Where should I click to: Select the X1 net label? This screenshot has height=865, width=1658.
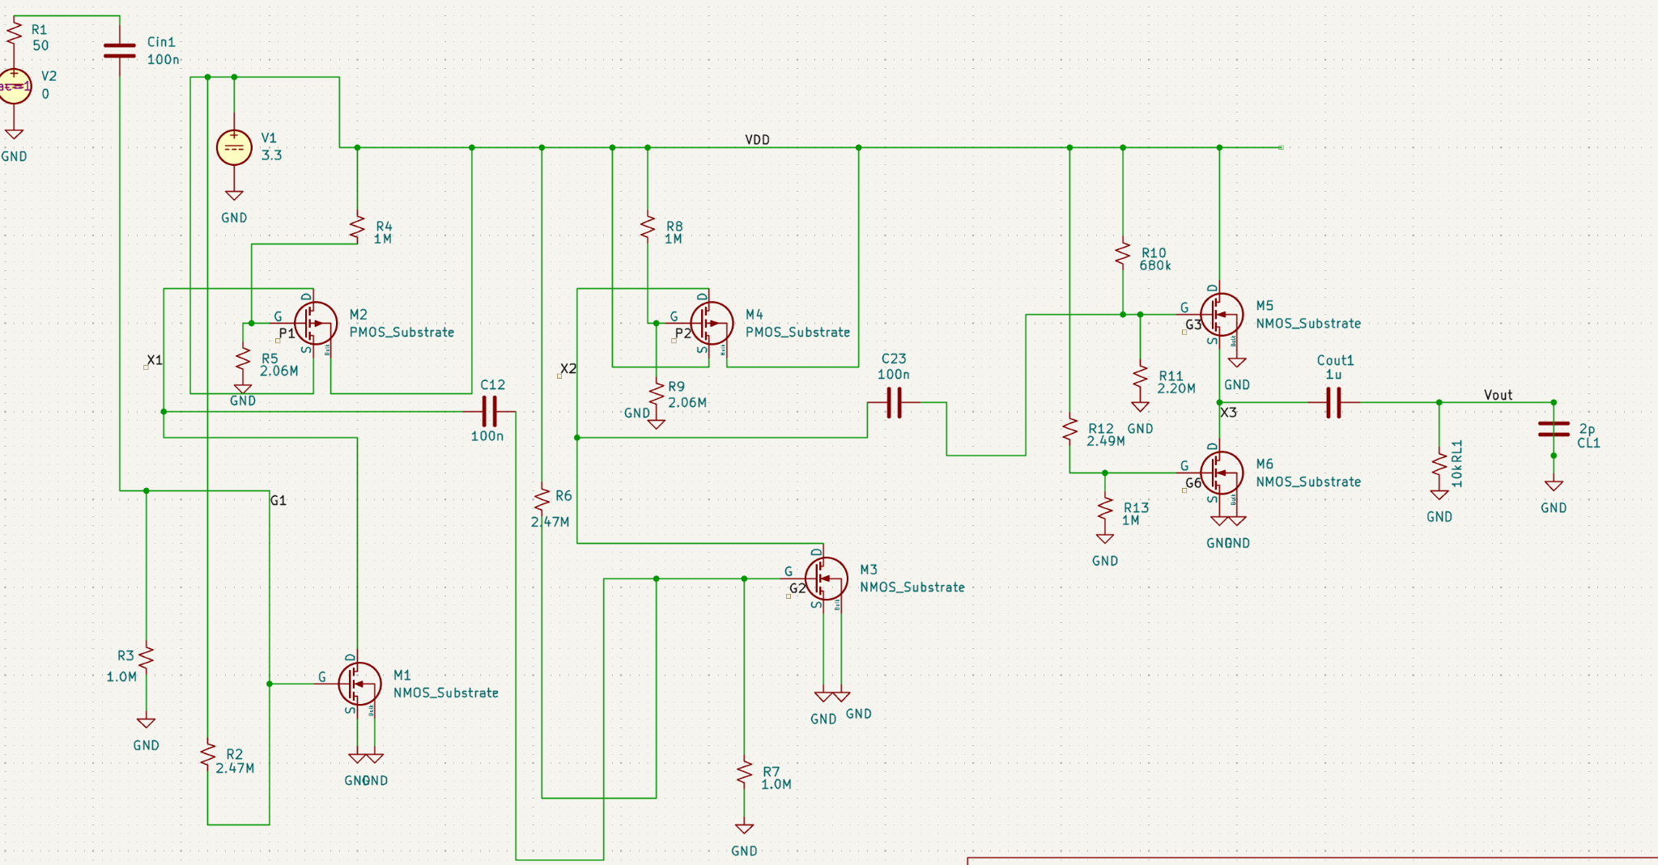click(x=155, y=360)
